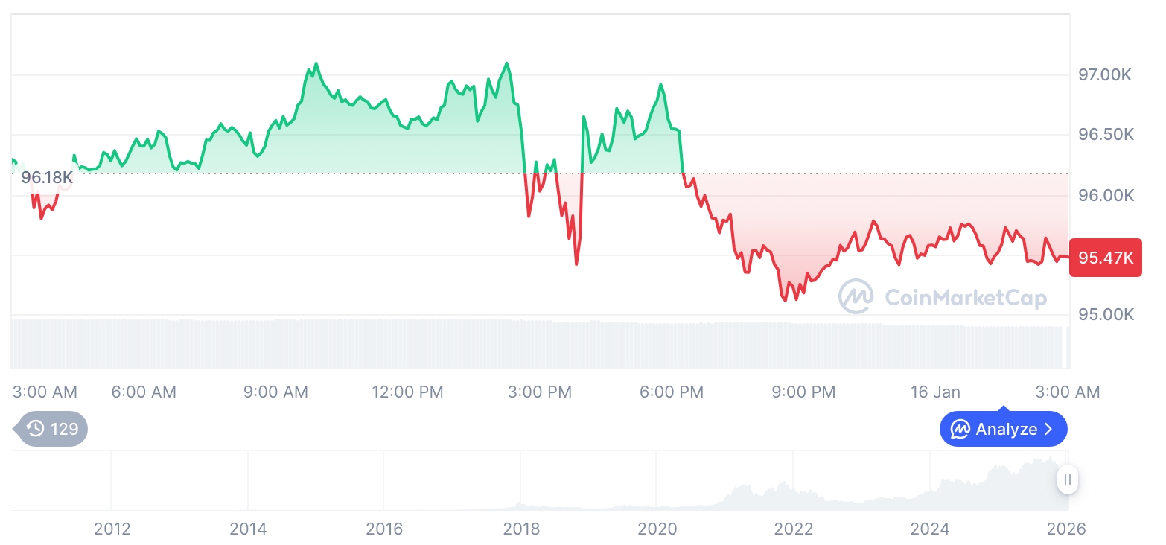
Task: Click the pause-style handle on the range navigator
Action: click(x=1068, y=479)
